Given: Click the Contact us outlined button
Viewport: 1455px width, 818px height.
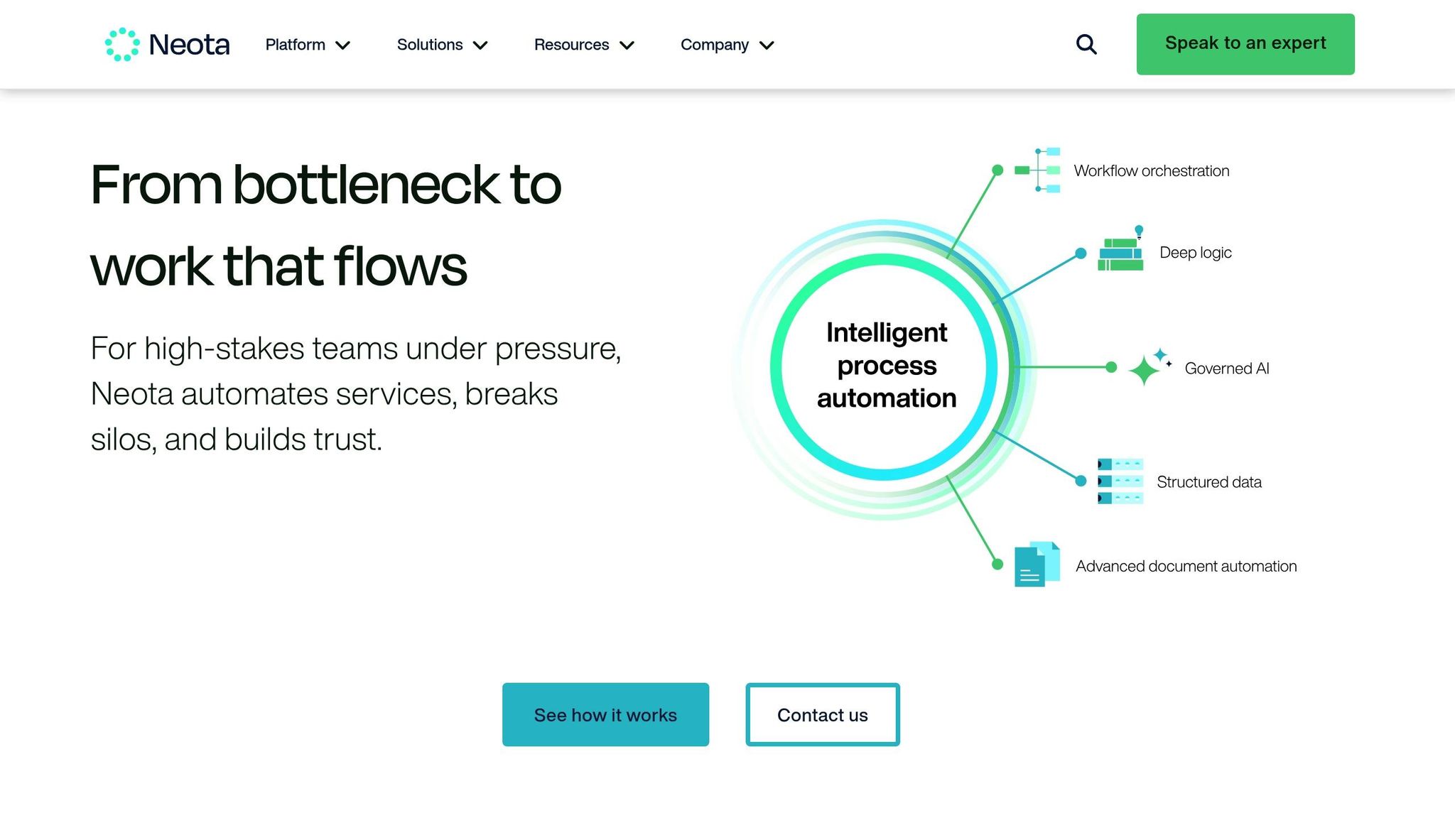Looking at the screenshot, I should pos(822,714).
